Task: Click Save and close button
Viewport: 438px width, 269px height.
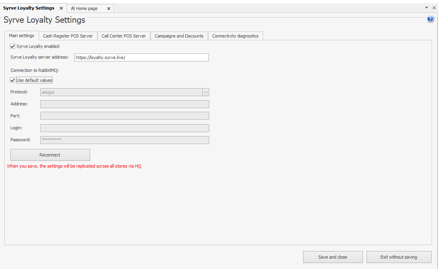Action: pyautogui.click(x=333, y=257)
